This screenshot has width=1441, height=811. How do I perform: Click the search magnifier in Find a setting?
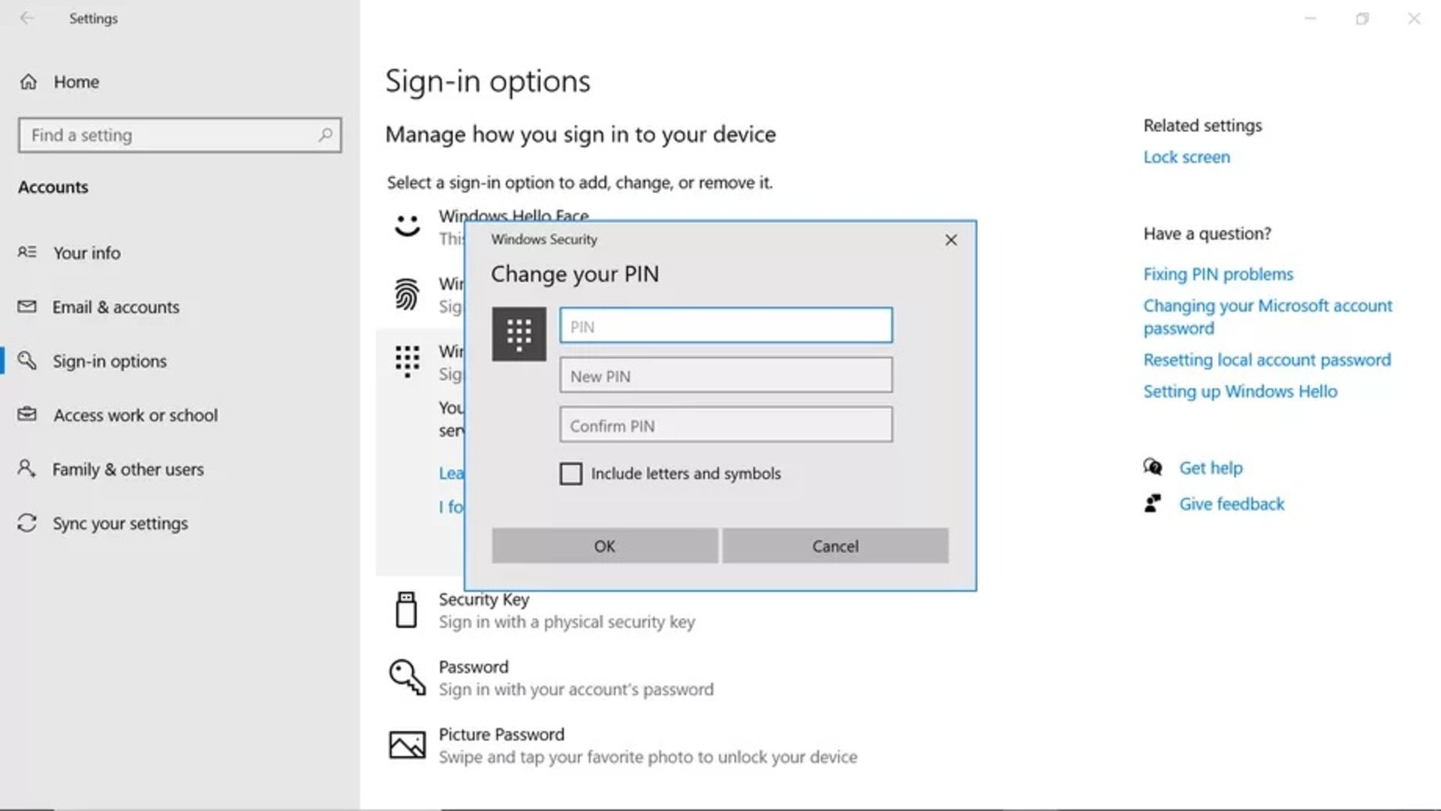click(325, 135)
